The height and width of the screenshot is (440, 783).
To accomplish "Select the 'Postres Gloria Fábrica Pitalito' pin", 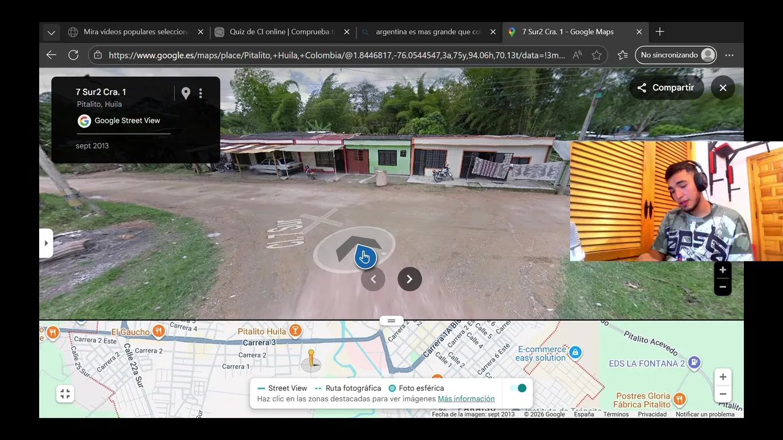I will (680, 400).
